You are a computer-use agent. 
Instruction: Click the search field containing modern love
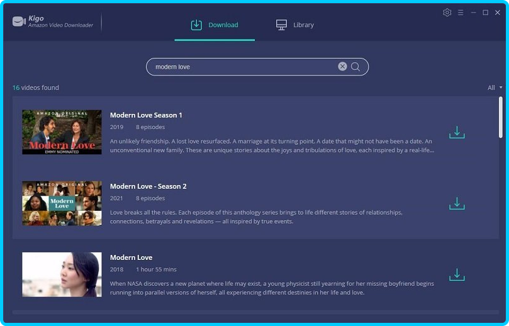pos(242,67)
